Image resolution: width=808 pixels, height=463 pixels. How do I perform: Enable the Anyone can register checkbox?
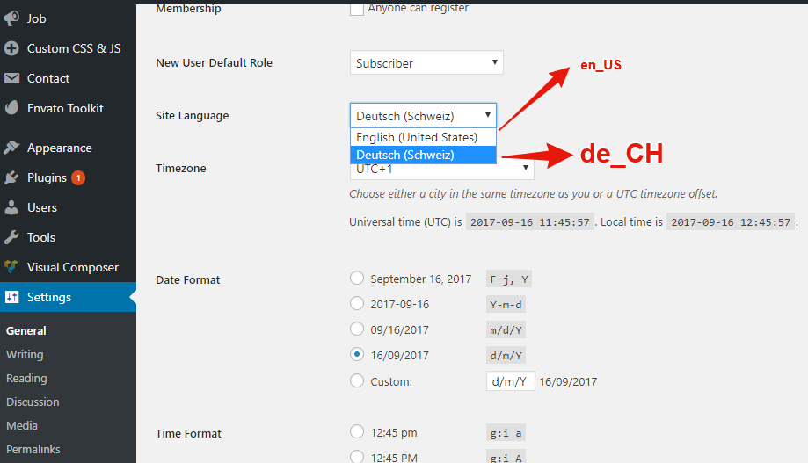[357, 9]
